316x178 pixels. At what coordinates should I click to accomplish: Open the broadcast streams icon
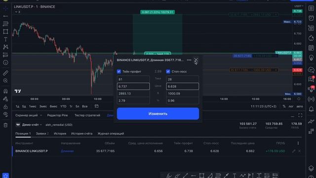(311, 99)
